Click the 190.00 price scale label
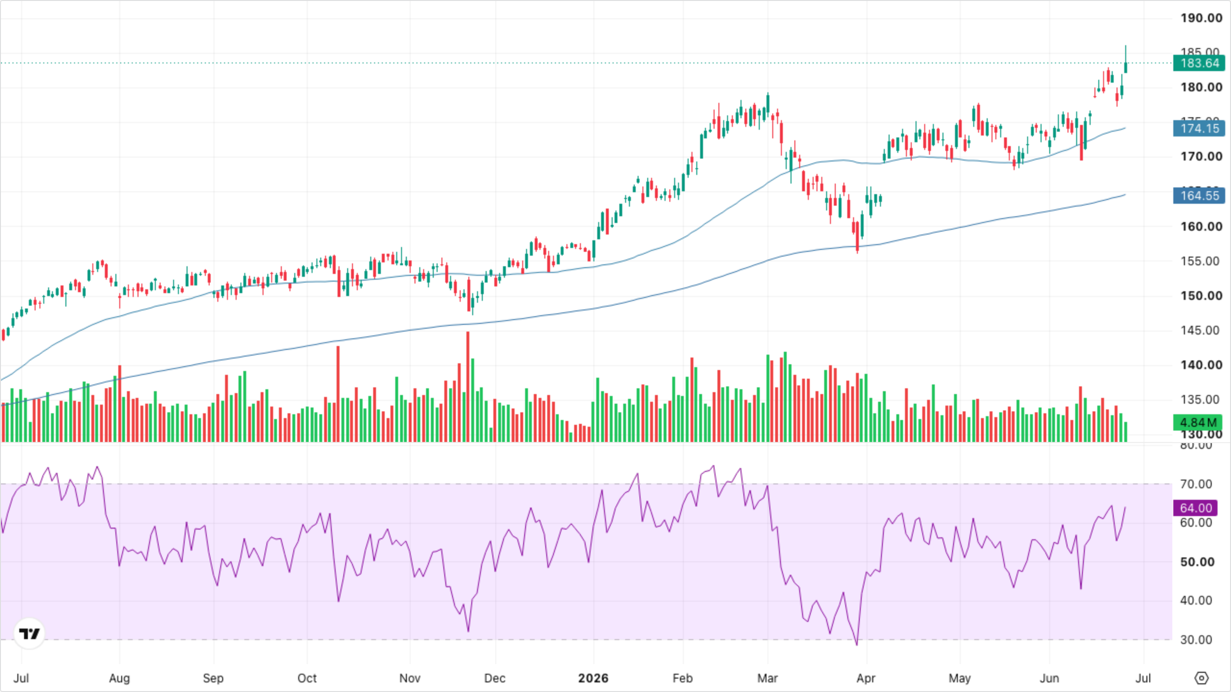The height and width of the screenshot is (692, 1231). click(x=1201, y=18)
